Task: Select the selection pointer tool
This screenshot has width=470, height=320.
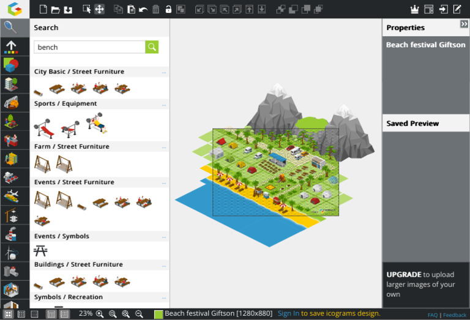Action: tap(87, 9)
